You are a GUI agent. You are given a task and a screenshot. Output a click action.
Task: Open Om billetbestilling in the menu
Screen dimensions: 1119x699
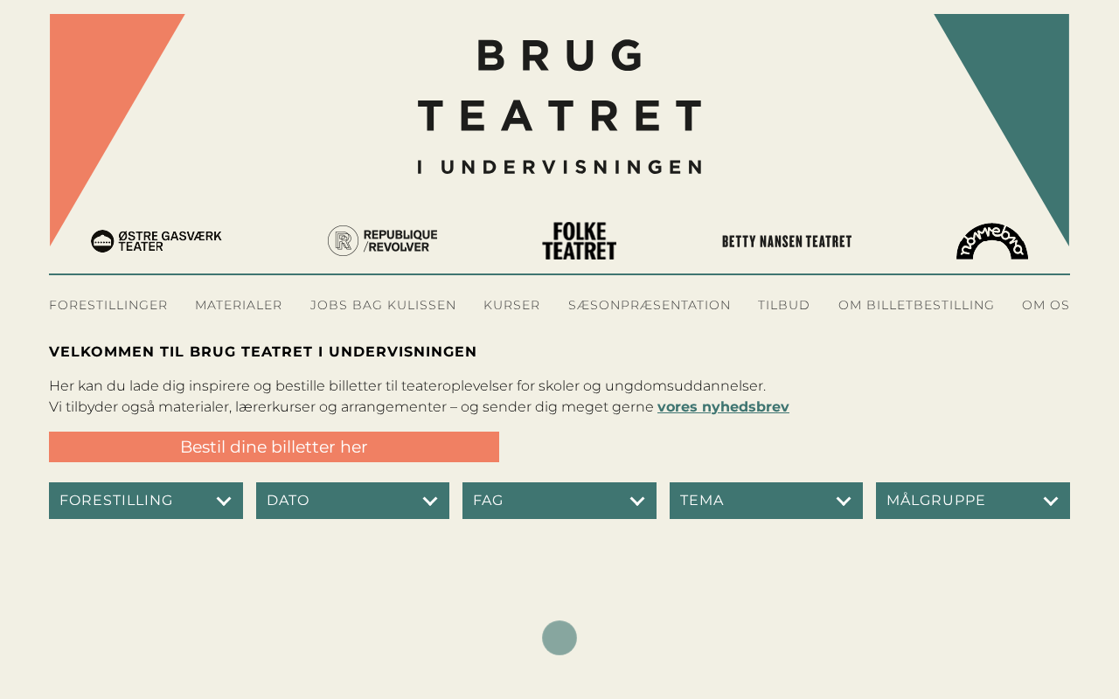pyautogui.click(x=916, y=305)
